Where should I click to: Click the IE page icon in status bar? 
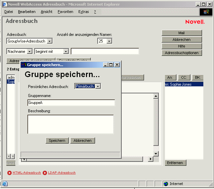click(5, 184)
